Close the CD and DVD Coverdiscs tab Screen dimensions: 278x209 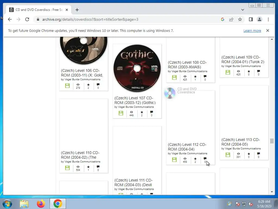point(67,10)
